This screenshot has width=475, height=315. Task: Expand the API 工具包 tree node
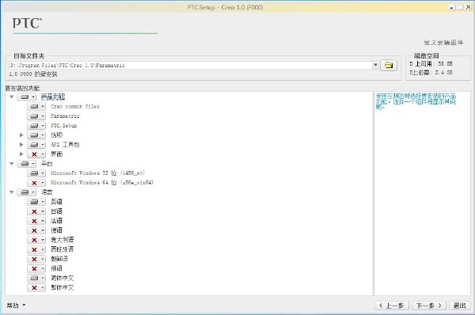click(x=21, y=145)
